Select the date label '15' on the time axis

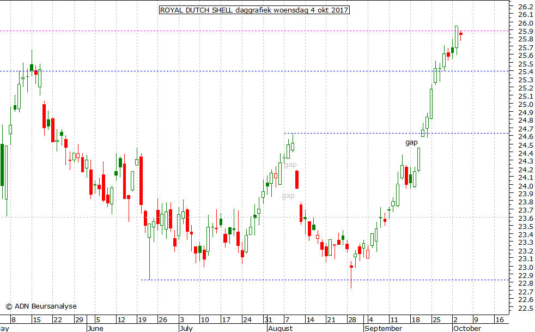coord(37,319)
